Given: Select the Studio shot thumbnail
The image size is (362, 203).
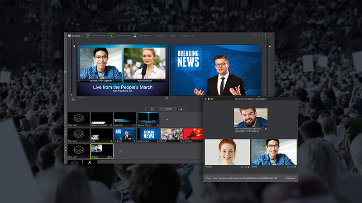Looking at the screenshot, I should pos(125,135).
